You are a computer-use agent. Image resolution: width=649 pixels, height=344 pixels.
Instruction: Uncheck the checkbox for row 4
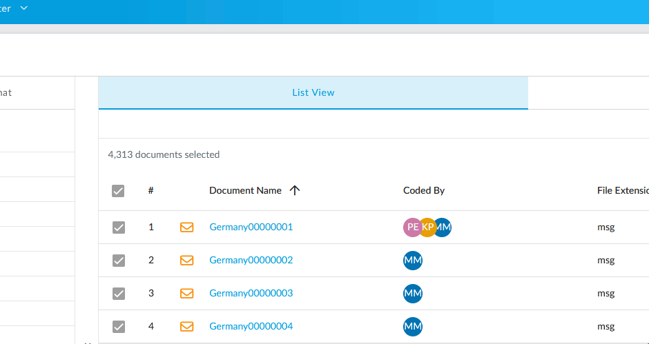[x=119, y=327]
